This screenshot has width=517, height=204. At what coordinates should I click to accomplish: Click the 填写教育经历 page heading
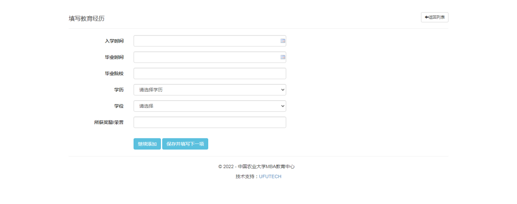[87, 19]
